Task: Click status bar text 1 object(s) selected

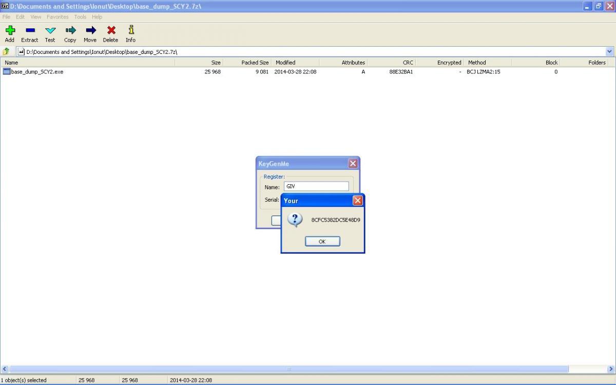Action: click(x=24, y=380)
